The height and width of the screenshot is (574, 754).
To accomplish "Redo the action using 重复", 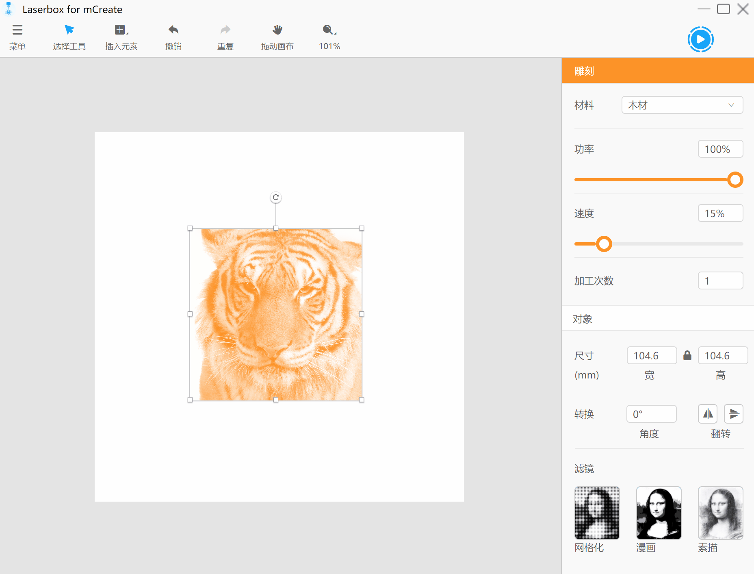I will [225, 36].
